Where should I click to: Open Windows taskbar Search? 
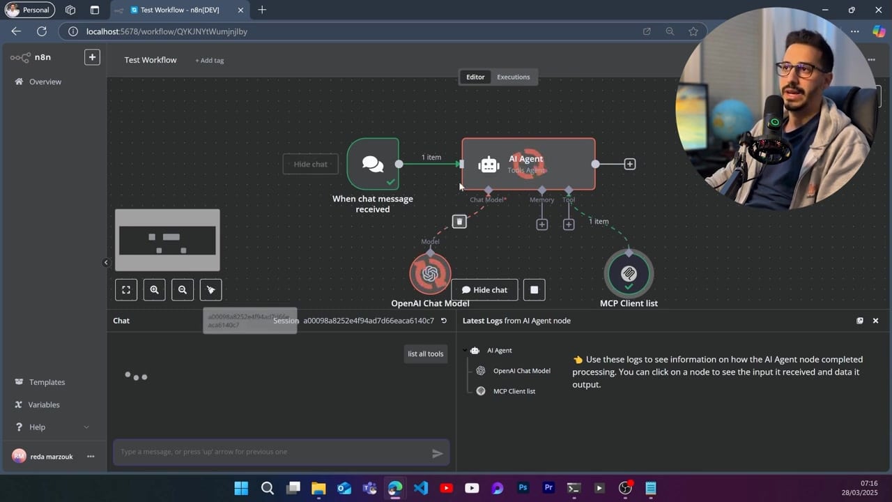tap(268, 488)
